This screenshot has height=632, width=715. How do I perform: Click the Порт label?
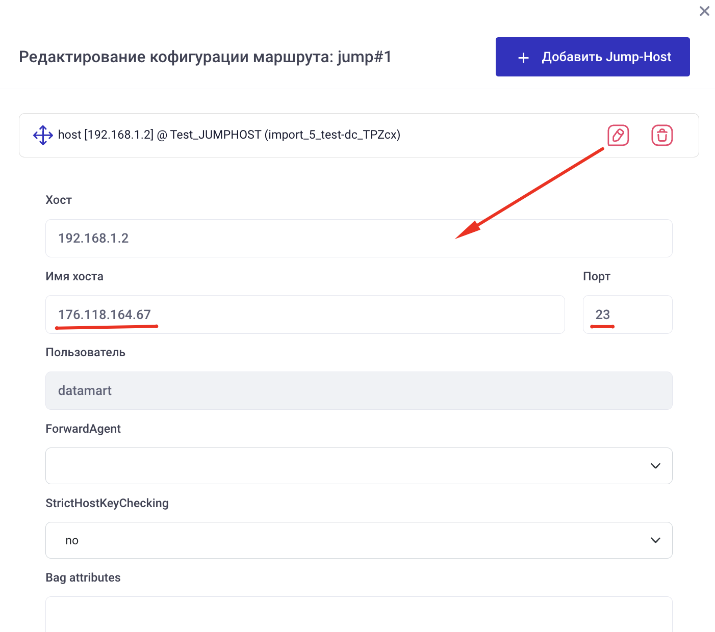(596, 276)
